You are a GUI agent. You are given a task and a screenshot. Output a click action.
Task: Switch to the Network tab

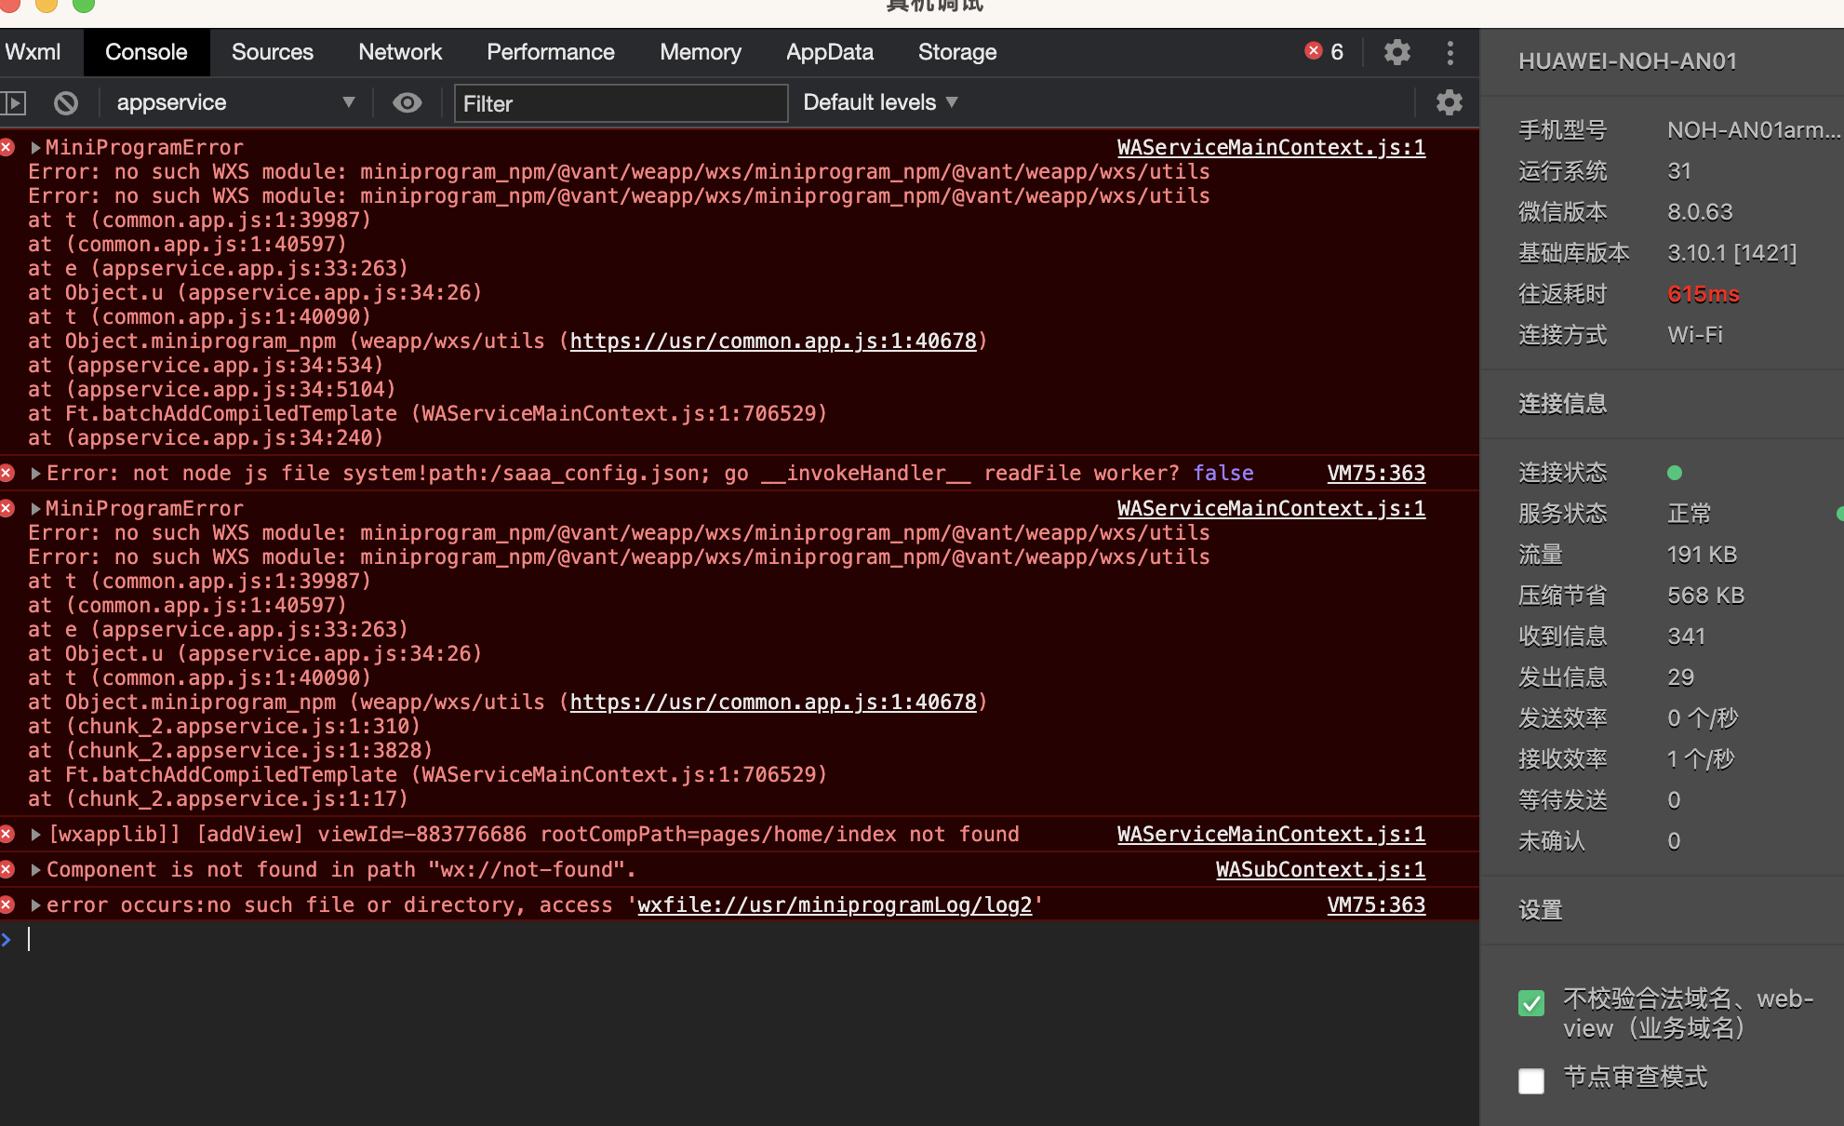400,52
